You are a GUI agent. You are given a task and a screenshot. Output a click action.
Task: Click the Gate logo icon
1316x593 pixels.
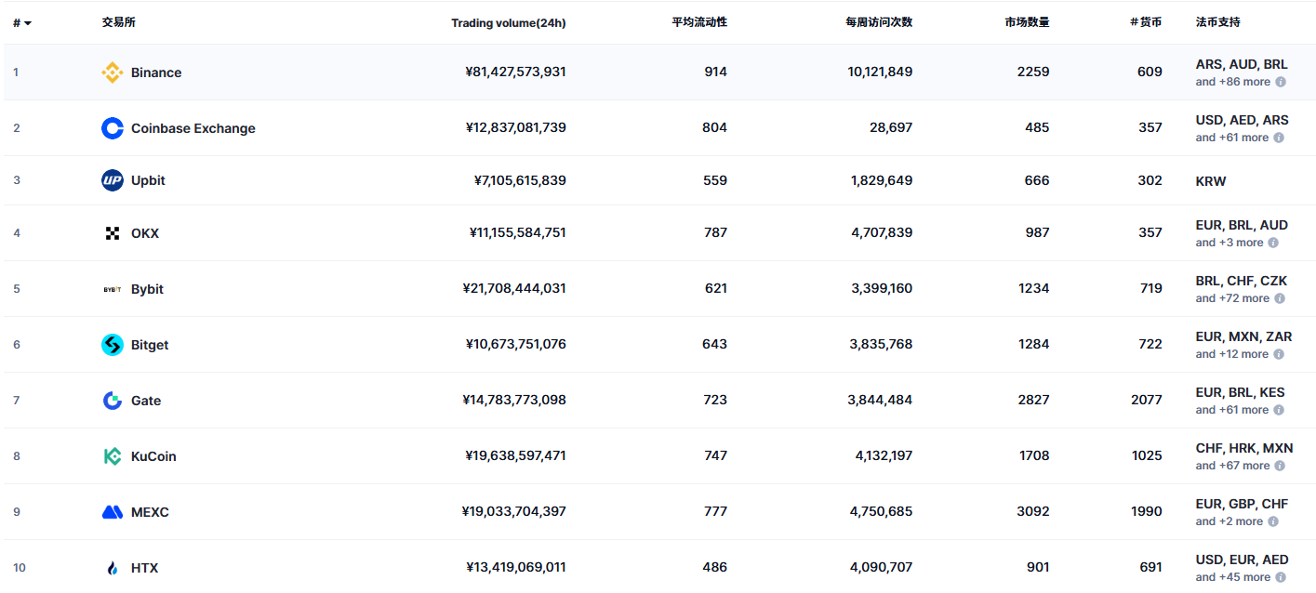click(x=112, y=401)
